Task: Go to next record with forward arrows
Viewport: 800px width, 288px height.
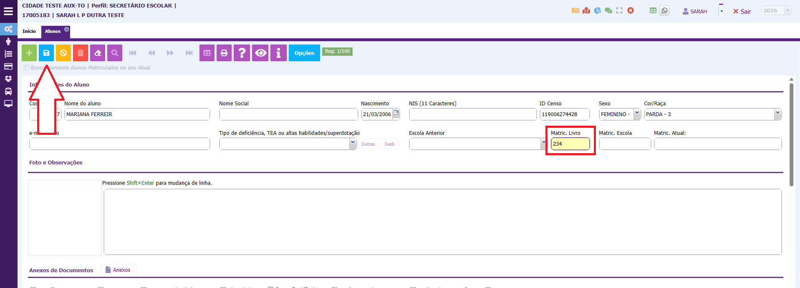Action: tap(170, 53)
